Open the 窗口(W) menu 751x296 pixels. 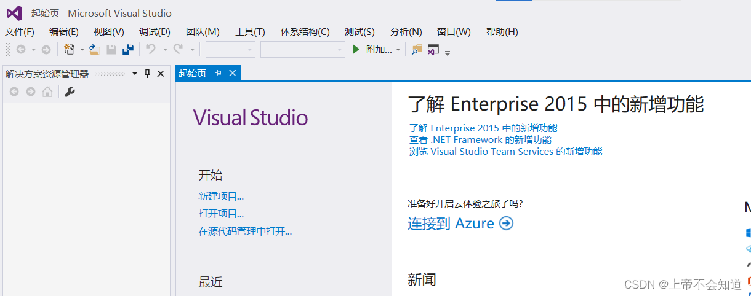point(454,32)
